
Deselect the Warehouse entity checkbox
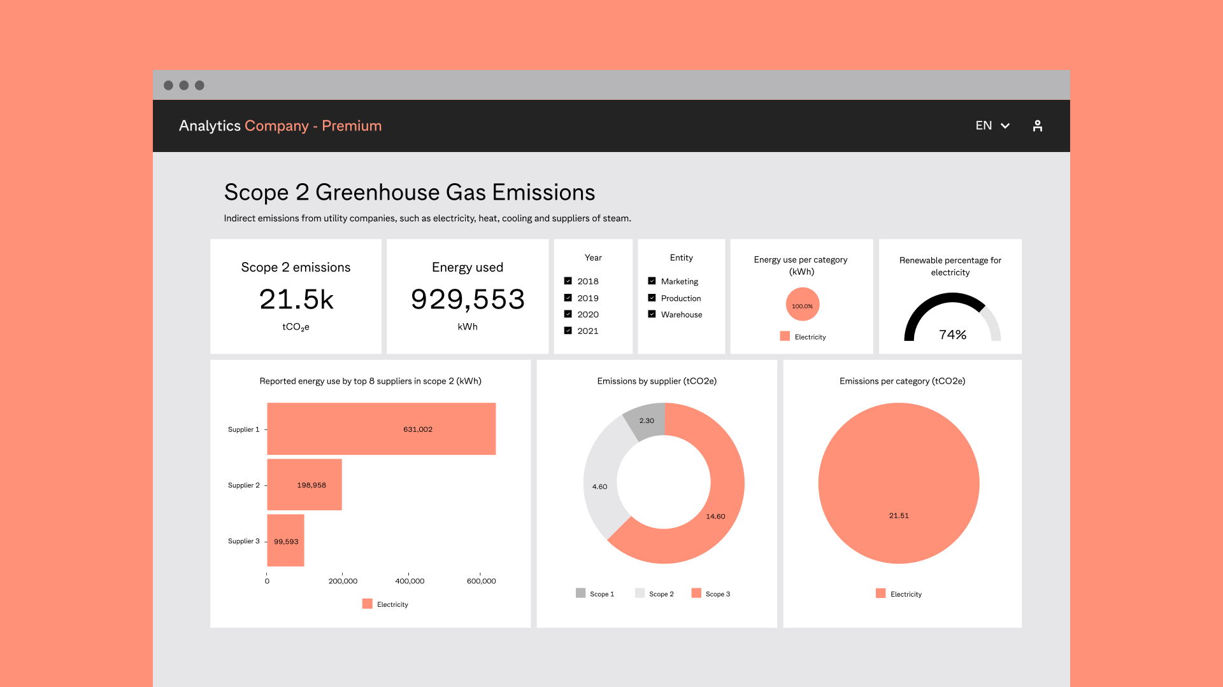(x=652, y=314)
